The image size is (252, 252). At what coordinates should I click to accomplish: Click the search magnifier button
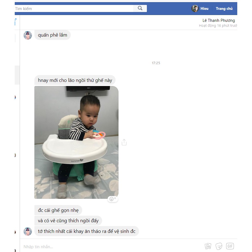(140, 8)
